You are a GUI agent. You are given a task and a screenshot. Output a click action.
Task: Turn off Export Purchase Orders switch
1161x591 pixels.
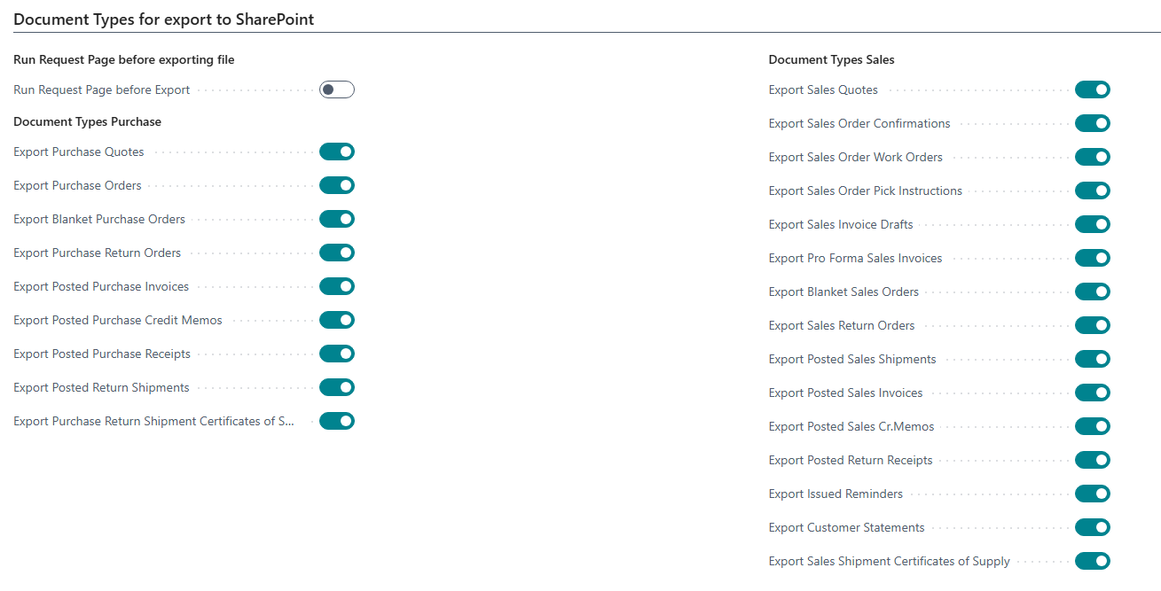pyautogui.click(x=337, y=185)
